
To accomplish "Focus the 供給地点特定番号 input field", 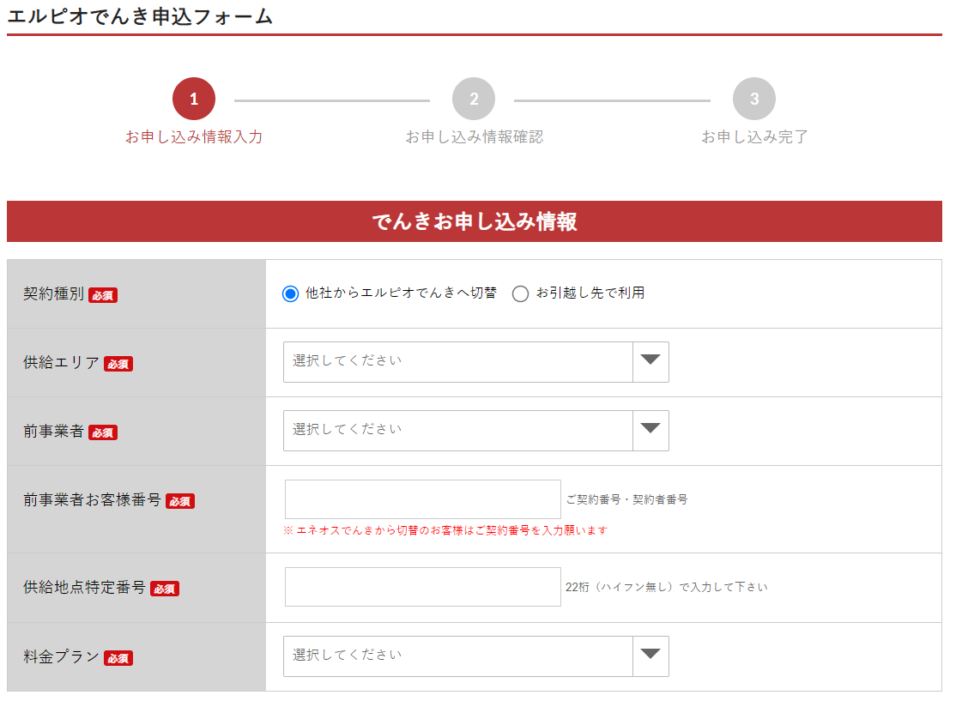I will coord(422,587).
